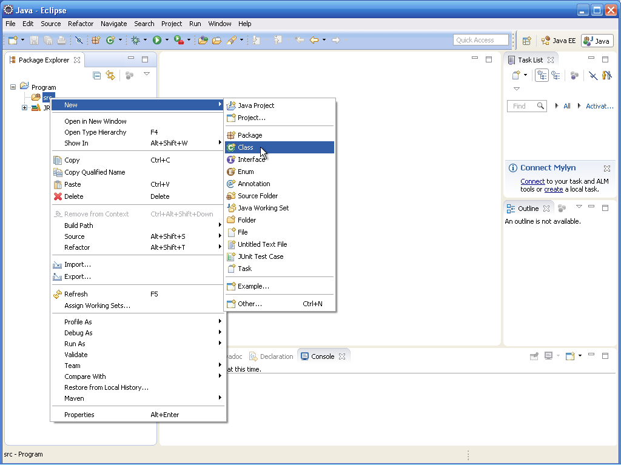
Task: Click the Search flashlight toolbar icon
Action: pyautogui.click(x=232, y=40)
